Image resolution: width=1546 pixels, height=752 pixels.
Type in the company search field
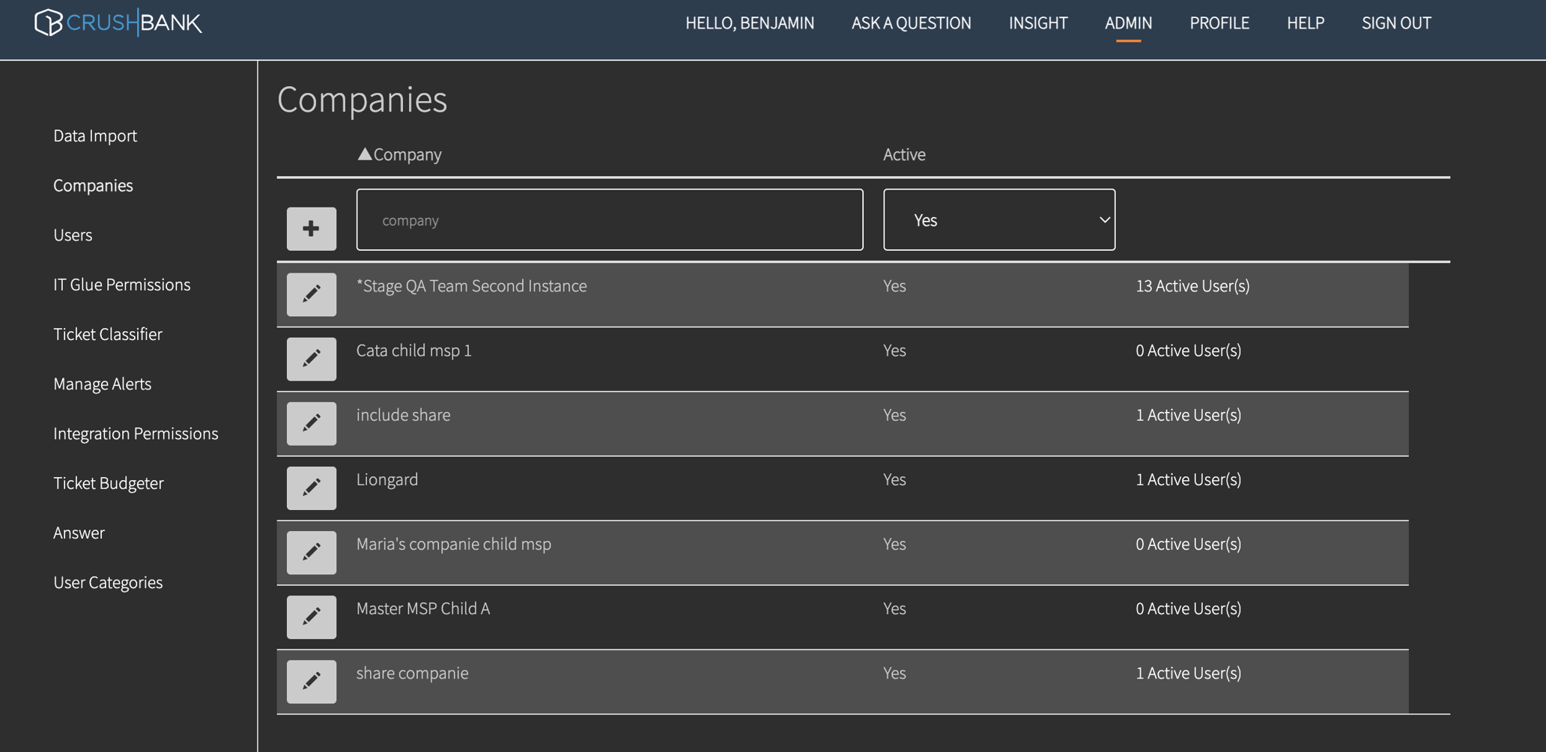609,219
